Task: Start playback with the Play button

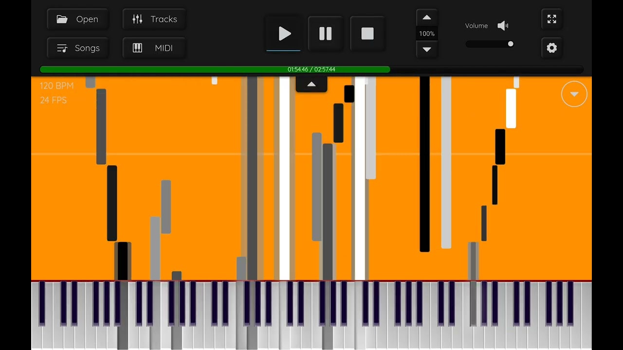Action: pos(284,34)
